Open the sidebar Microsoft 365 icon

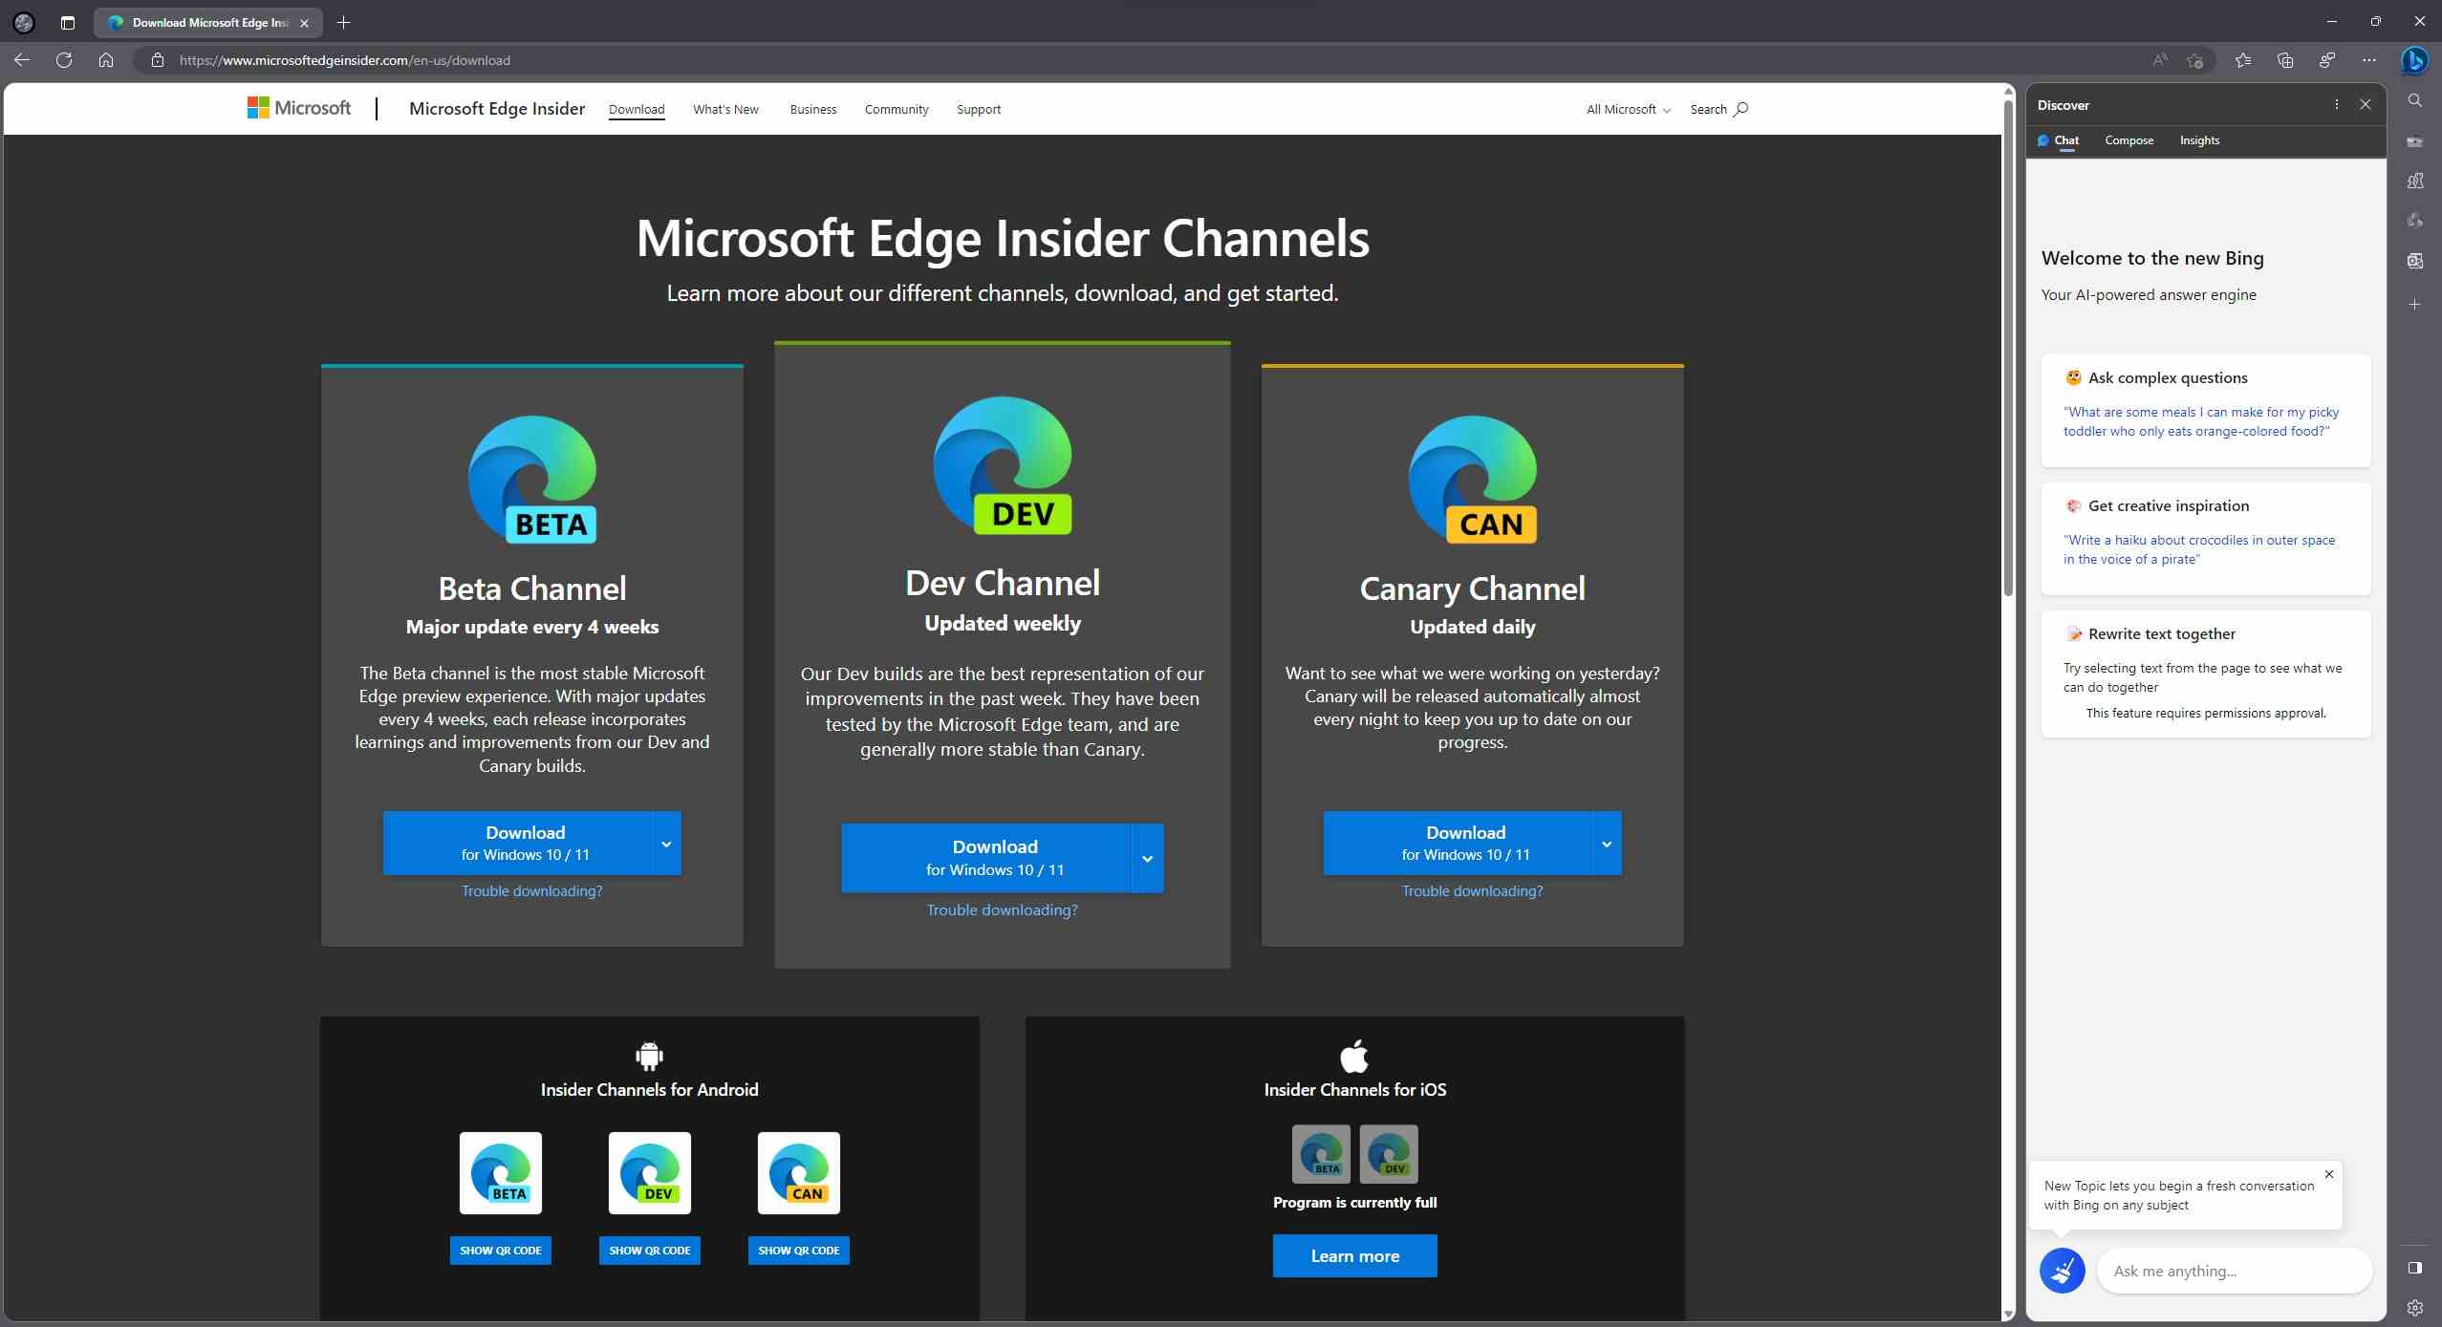coord(2415,221)
